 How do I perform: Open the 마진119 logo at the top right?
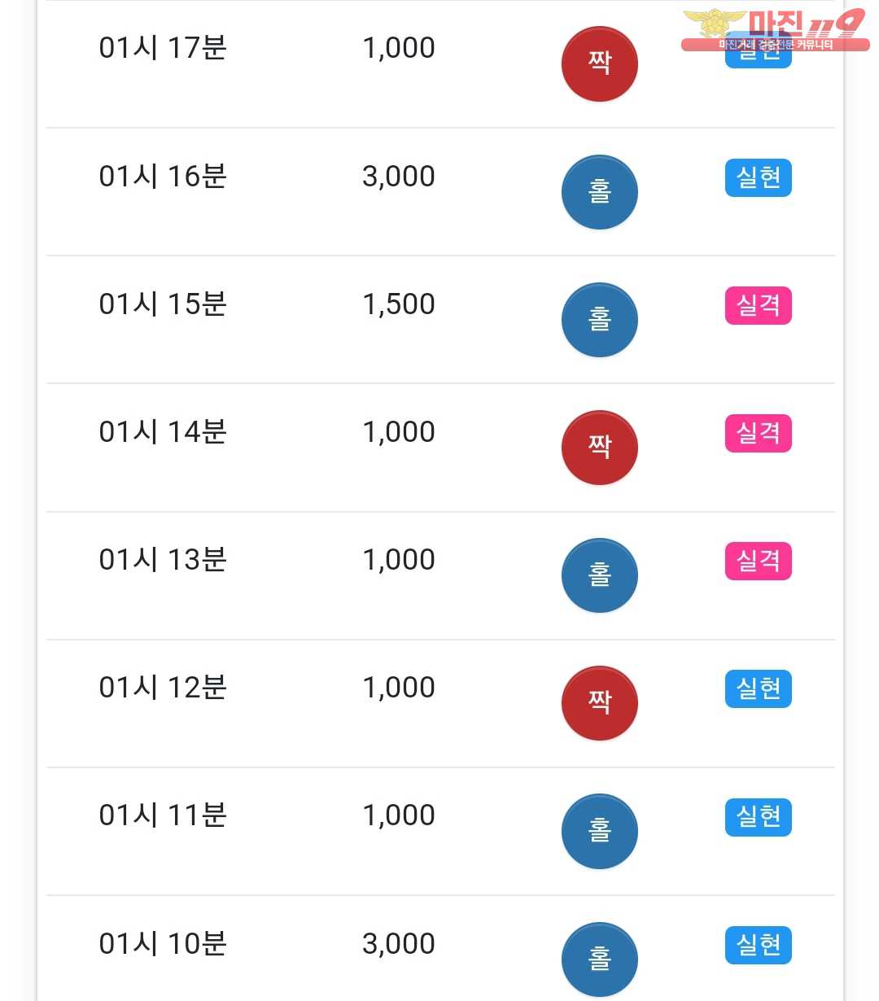[775, 31]
